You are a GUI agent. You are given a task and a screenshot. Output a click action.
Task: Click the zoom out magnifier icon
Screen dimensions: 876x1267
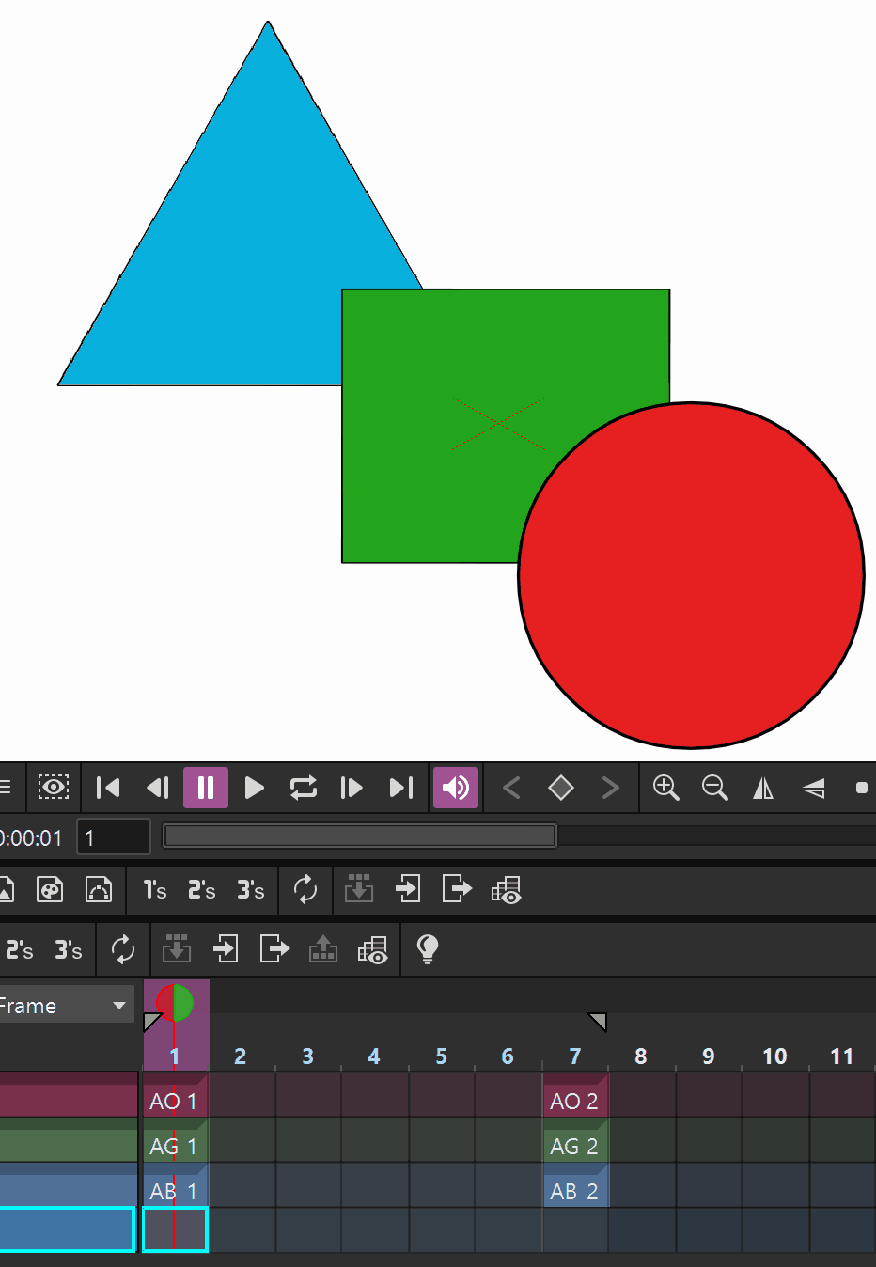[x=715, y=788]
